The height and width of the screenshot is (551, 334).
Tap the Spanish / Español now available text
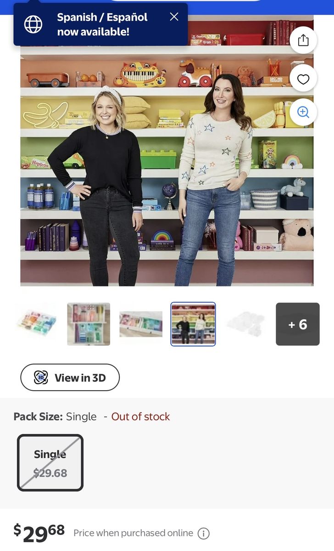(102, 24)
